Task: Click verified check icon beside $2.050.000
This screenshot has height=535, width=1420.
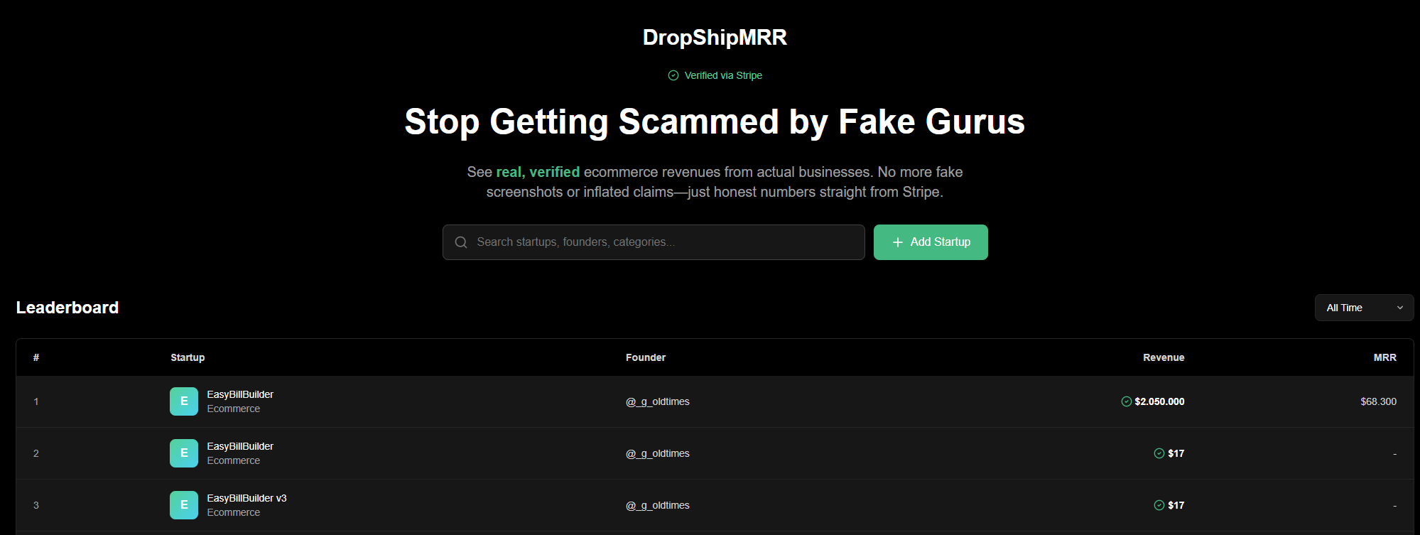Action: (1127, 401)
